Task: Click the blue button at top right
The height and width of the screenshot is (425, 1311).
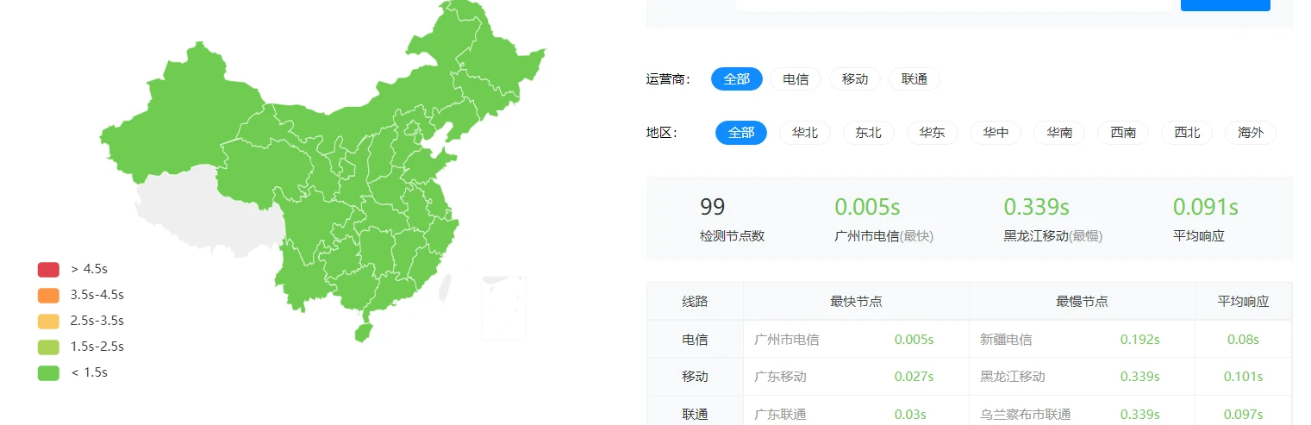Action: pos(1225,4)
